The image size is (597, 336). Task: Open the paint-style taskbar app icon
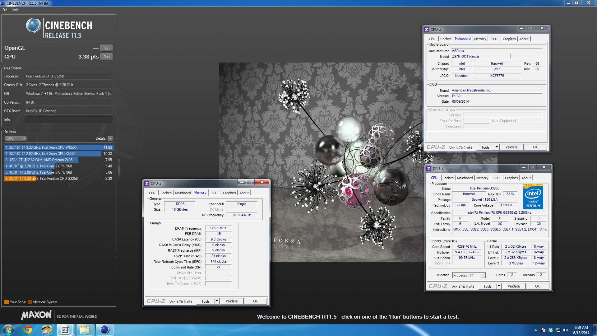(47, 330)
